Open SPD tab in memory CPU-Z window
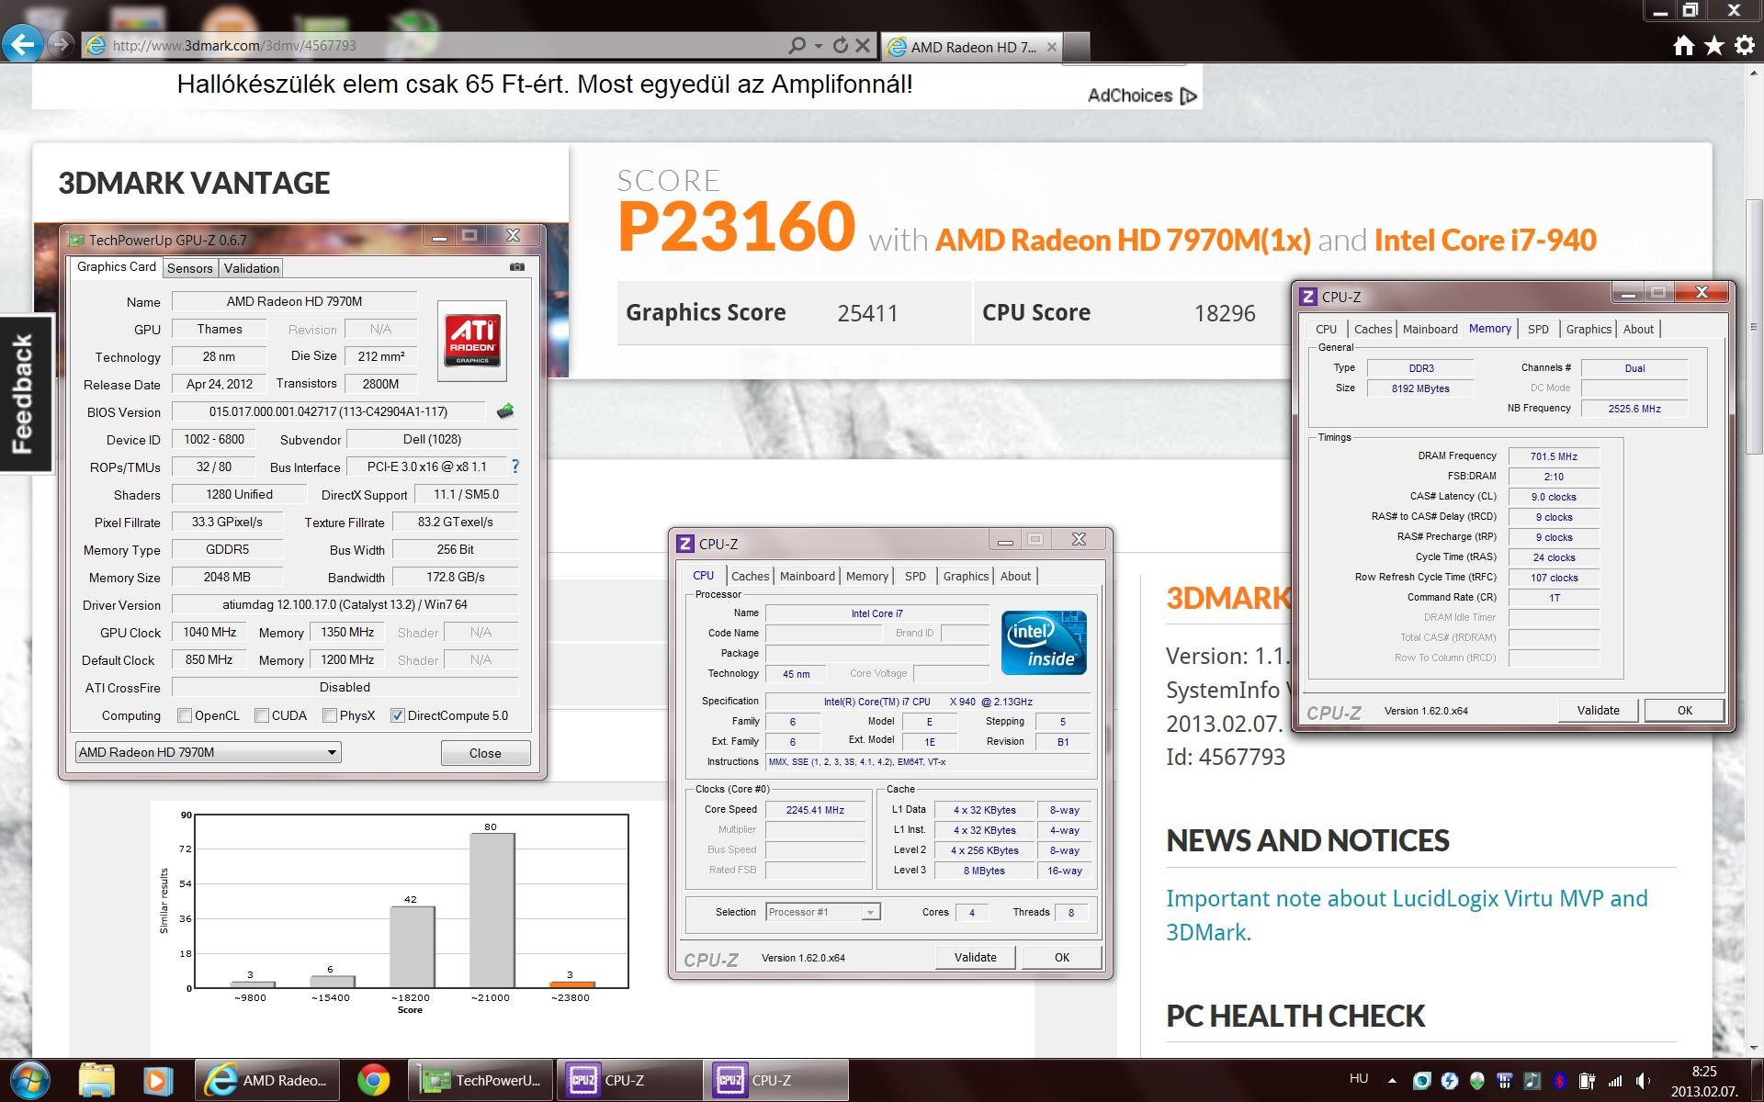1764x1102 pixels. (1538, 329)
